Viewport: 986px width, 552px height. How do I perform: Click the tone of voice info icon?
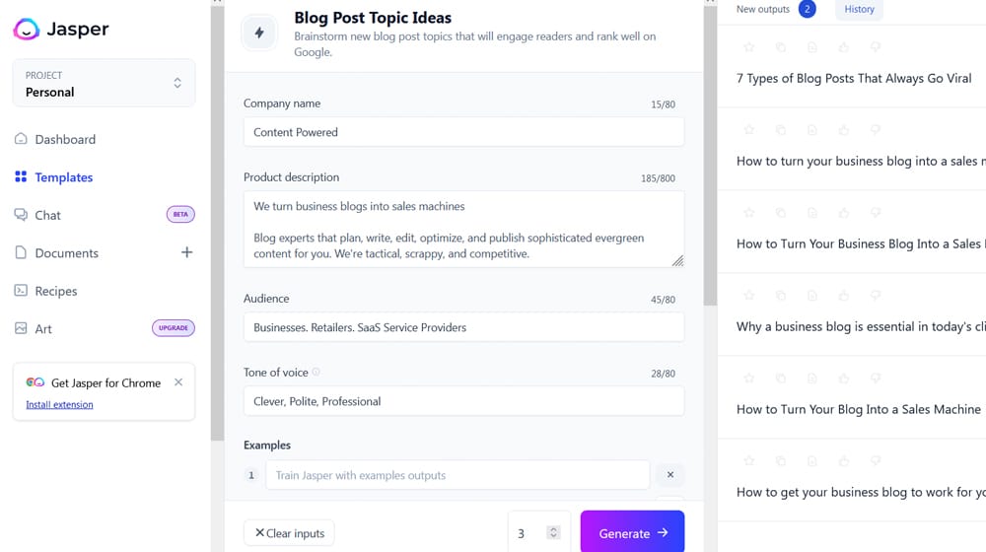pyautogui.click(x=317, y=372)
